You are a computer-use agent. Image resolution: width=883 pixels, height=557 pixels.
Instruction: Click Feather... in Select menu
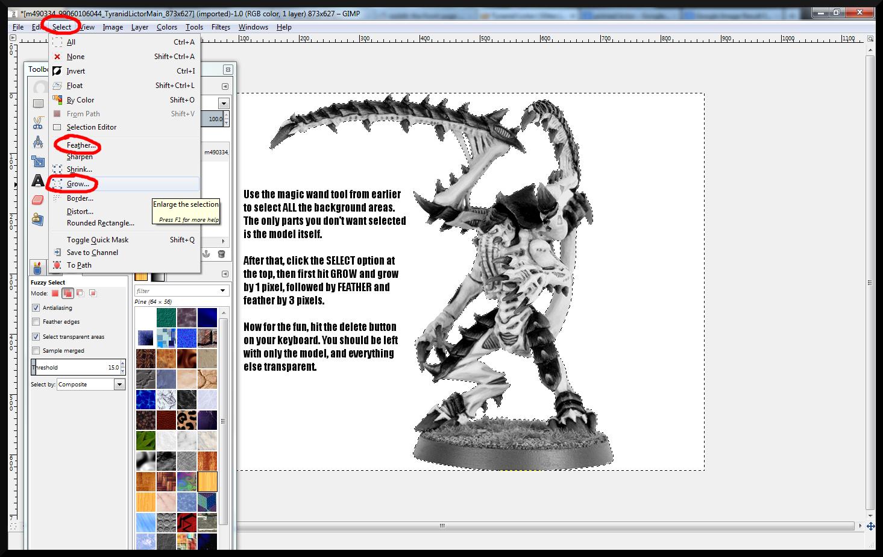point(124,145)
